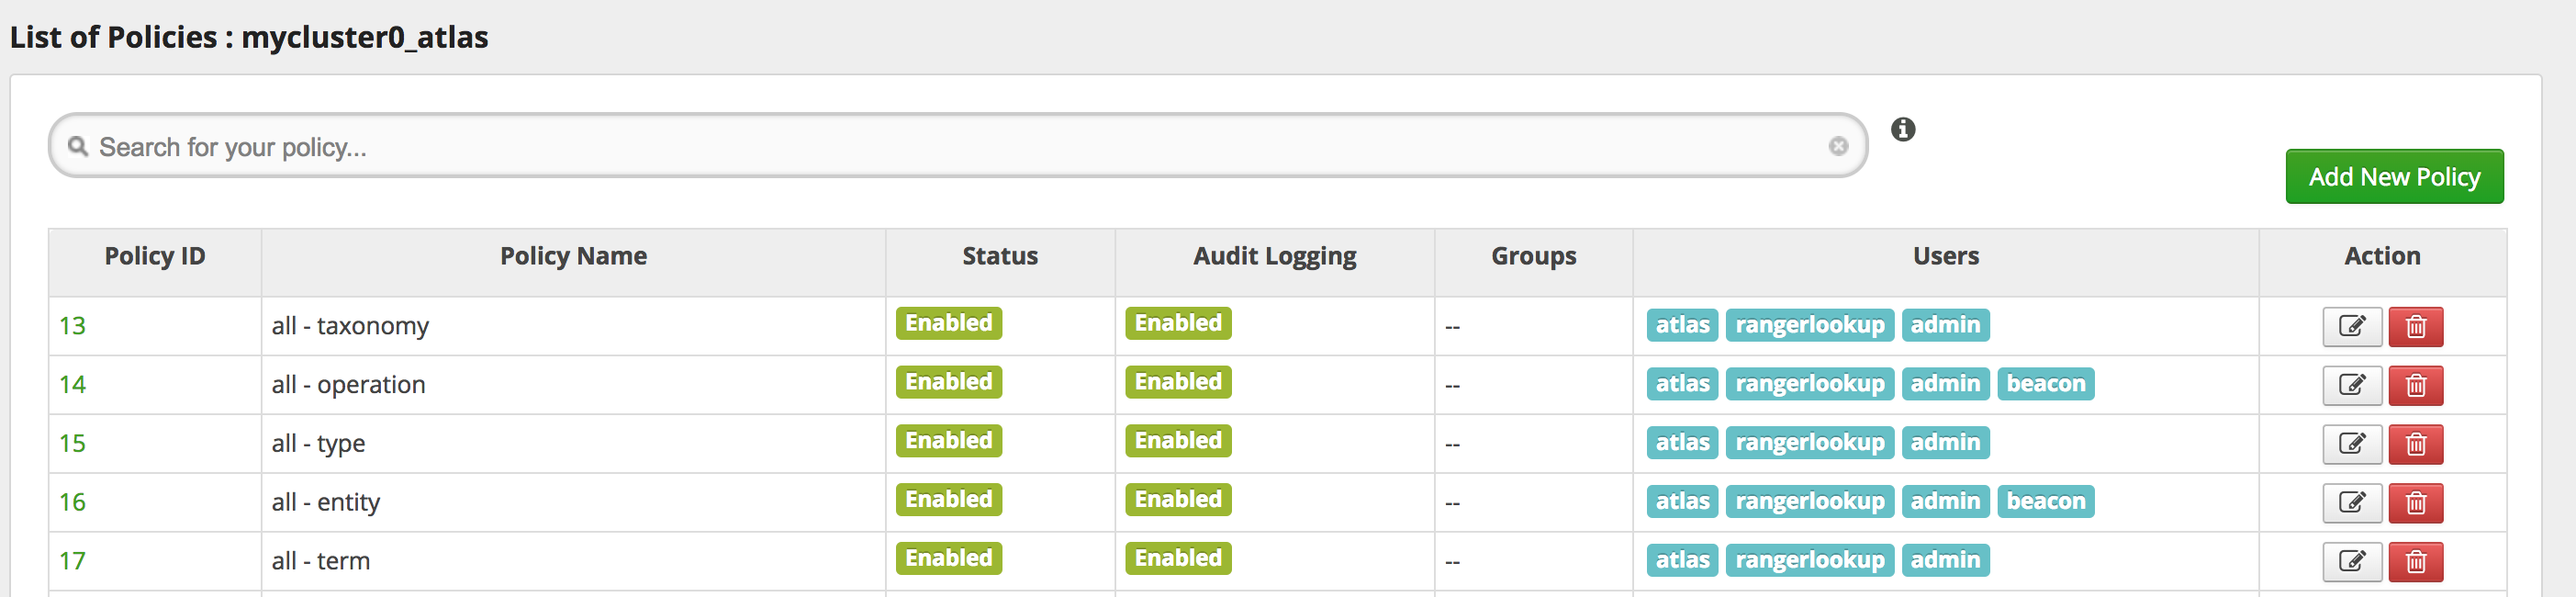Open policy ID 14
This screenshot has height=597, width=2576.
coord(72,385)
